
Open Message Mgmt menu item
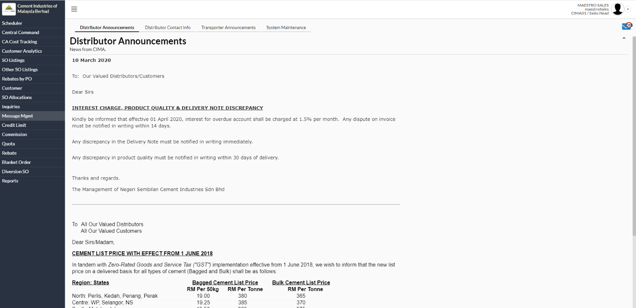coord(32,116)
